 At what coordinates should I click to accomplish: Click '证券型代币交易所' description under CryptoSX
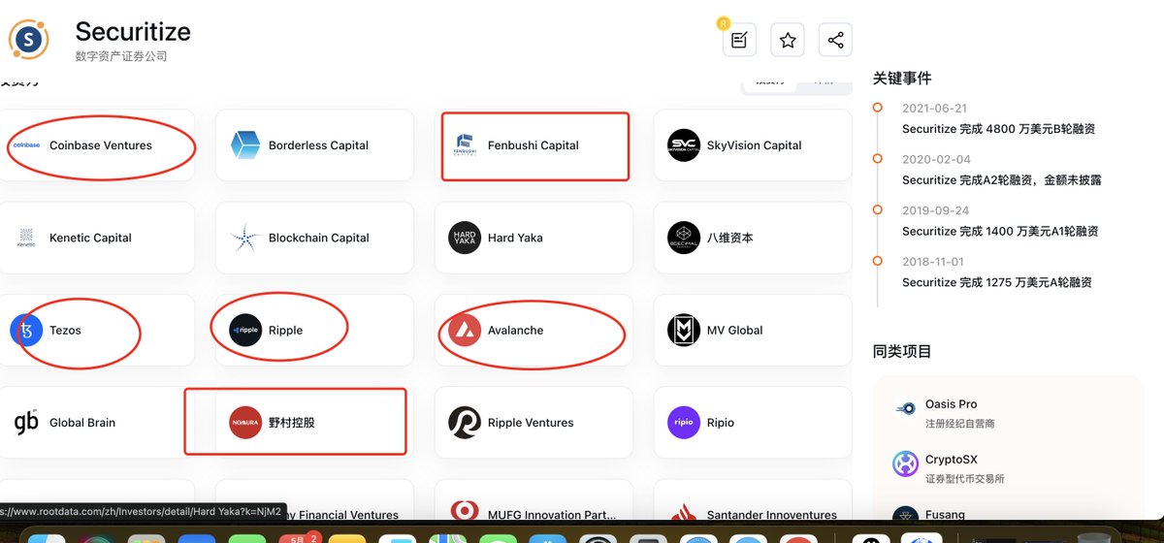965,478
